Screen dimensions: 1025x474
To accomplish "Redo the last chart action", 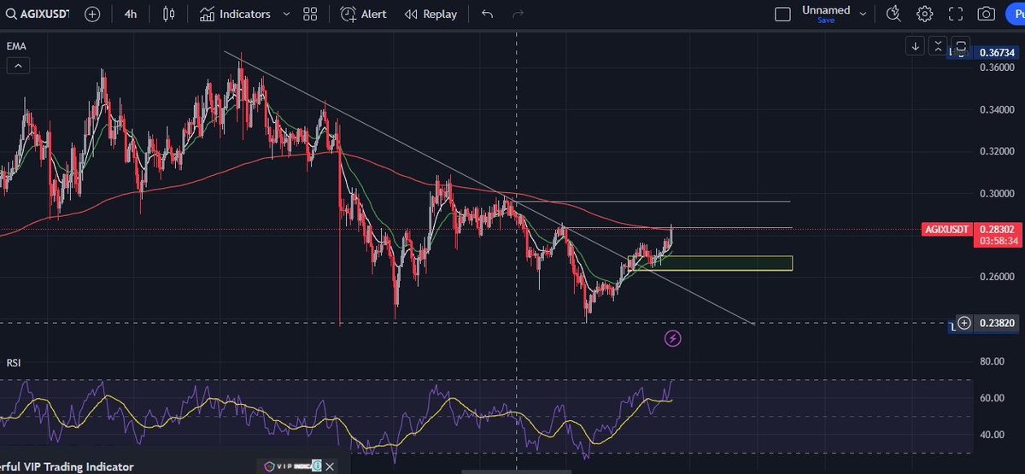I will pos(518,15).
